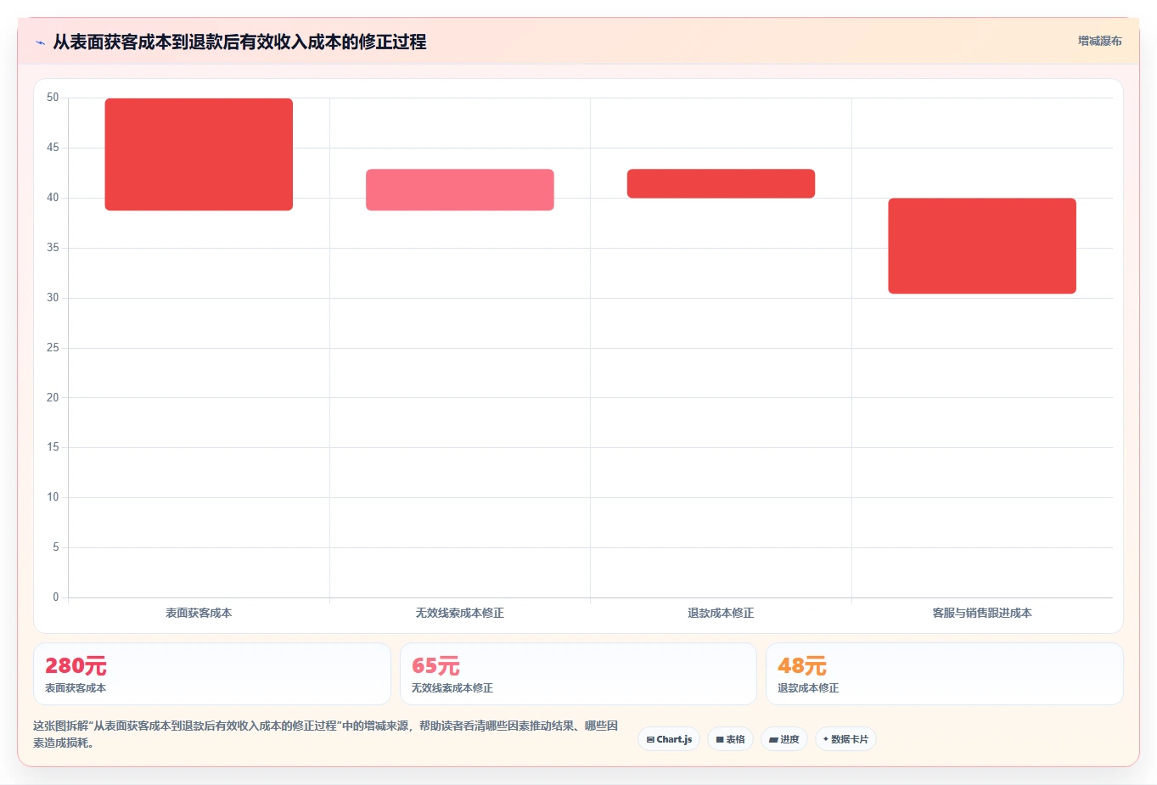Click the y-axis value 20
Image resolution: width=1157 pixels, height=785 pixels.
[53, 397]
